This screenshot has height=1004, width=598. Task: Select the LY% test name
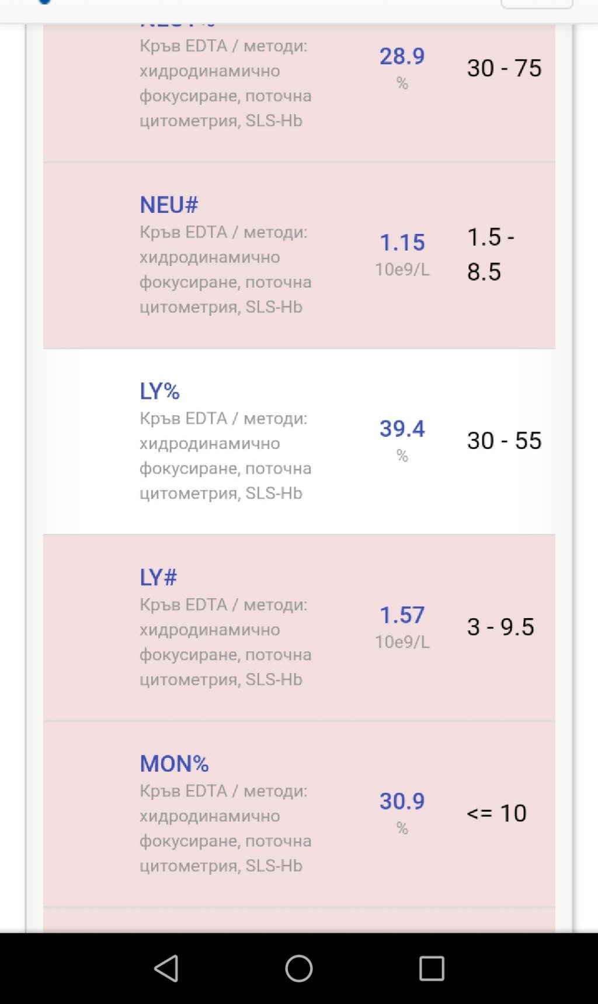coord(159,391)
